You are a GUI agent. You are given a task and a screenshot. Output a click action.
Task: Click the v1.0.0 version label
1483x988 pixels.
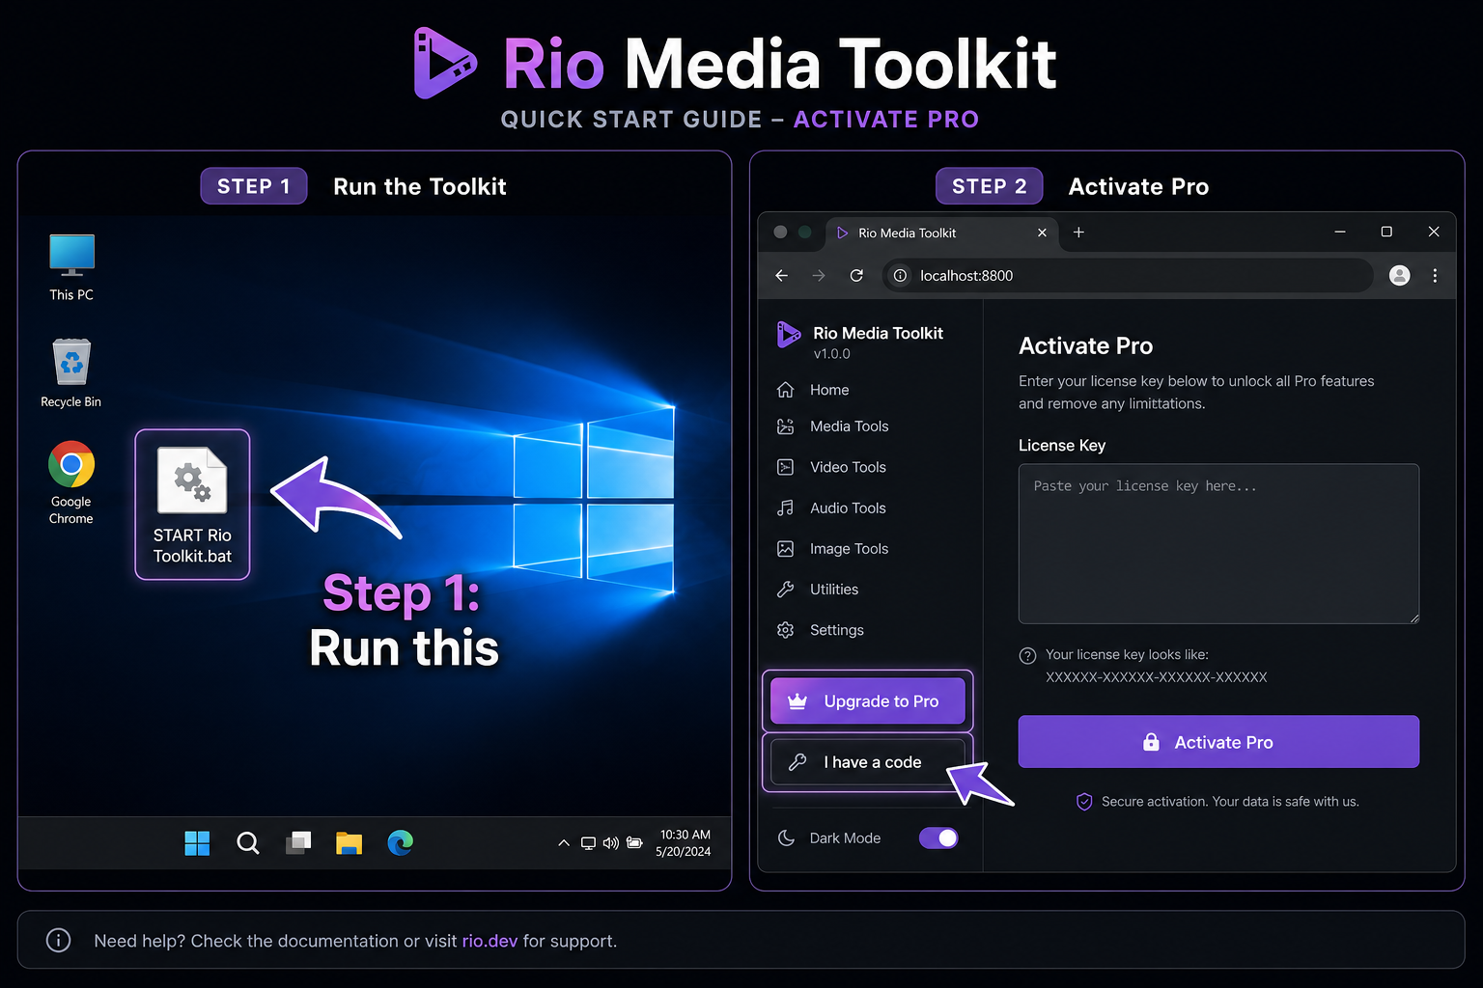pos(831,354)
